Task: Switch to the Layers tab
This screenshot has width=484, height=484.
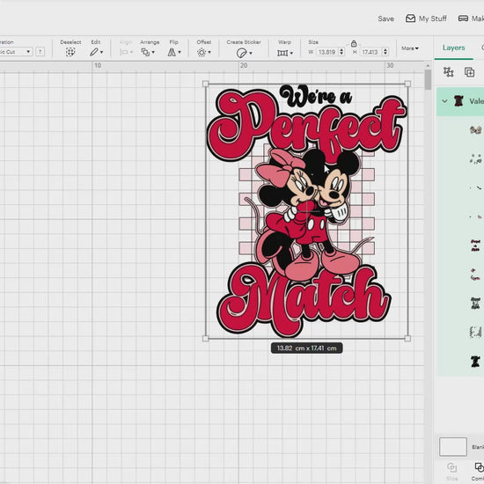Action: [x=453, y=48]
